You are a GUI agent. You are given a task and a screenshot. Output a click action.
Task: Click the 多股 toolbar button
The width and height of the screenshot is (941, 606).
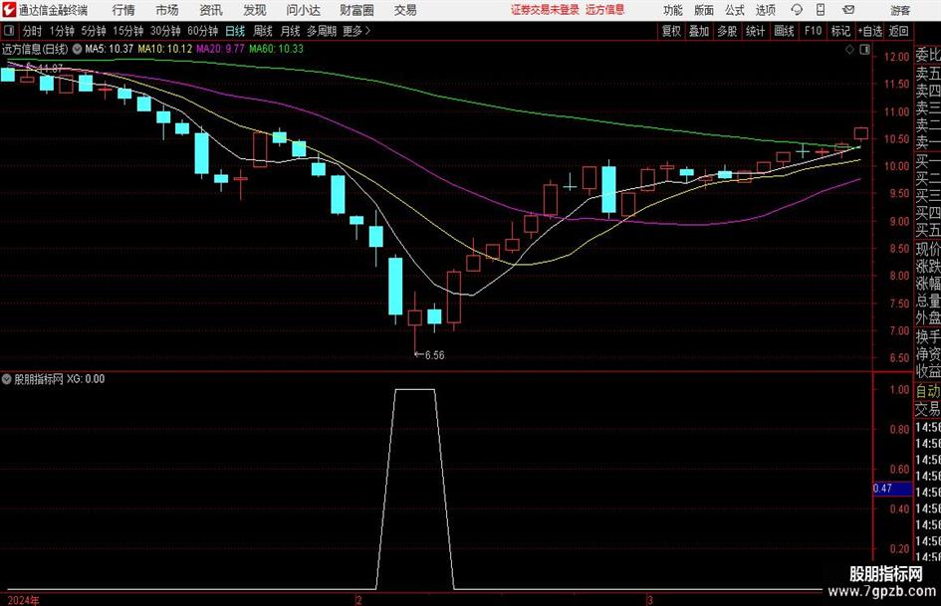(727, 31)
